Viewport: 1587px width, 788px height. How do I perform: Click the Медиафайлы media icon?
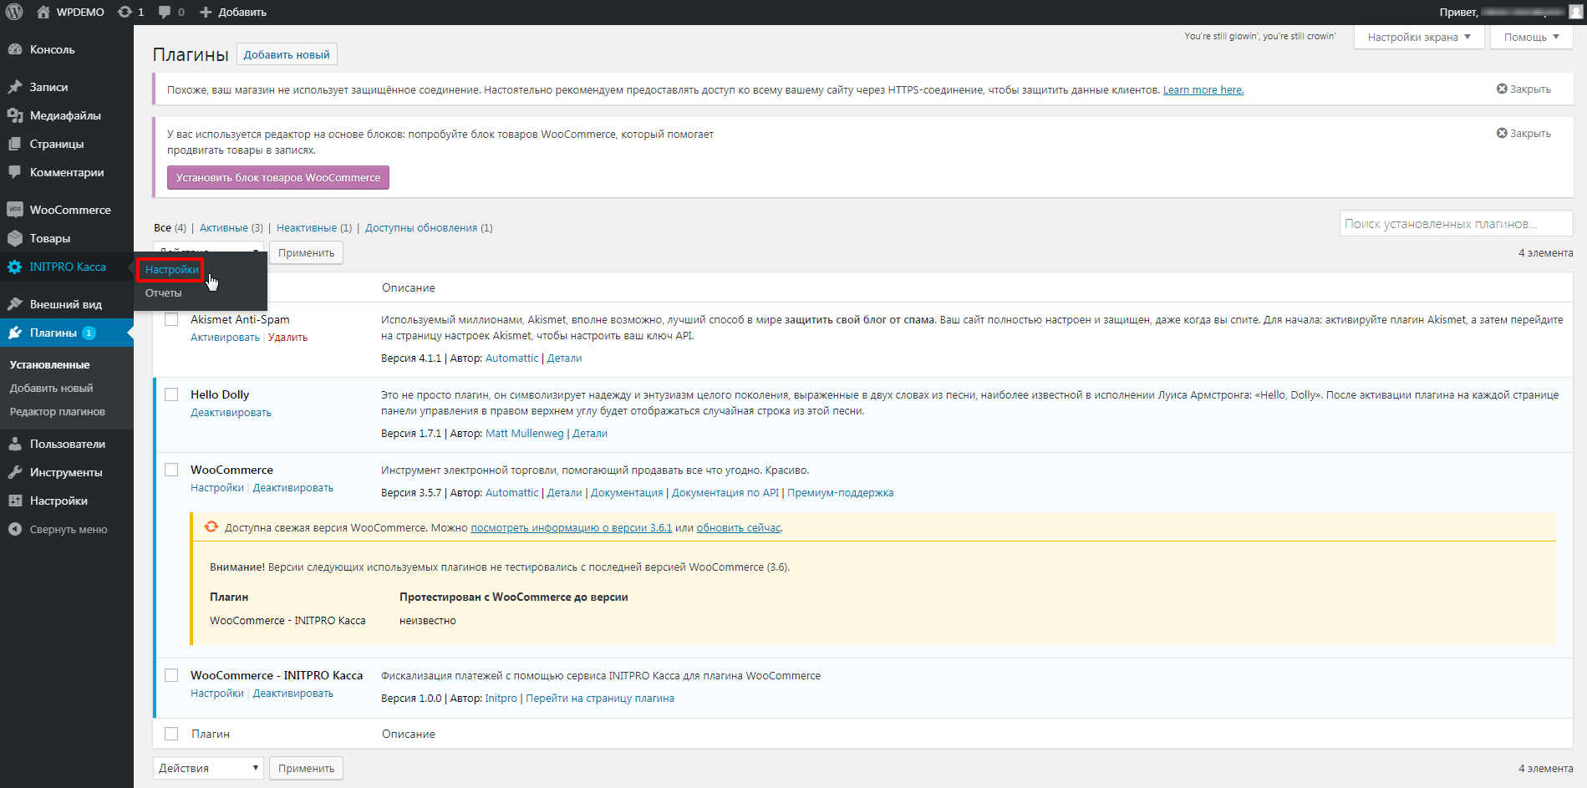tap(15, 115)
